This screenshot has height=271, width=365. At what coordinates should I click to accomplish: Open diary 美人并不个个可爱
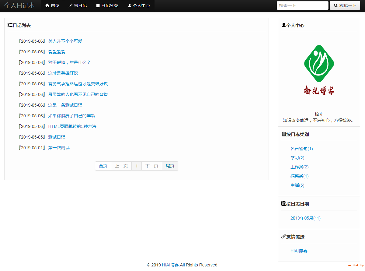65,41
